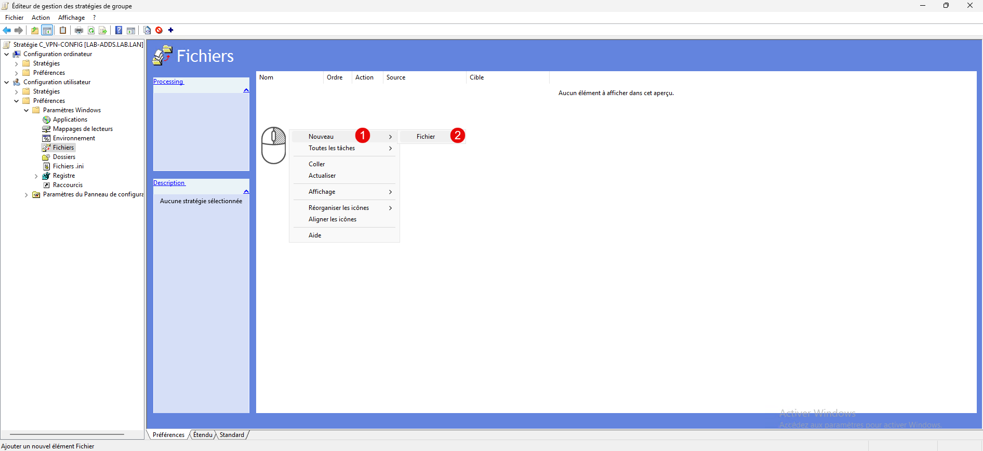Switch to the Standard tab
983x451 pixels.
[232, 435]
